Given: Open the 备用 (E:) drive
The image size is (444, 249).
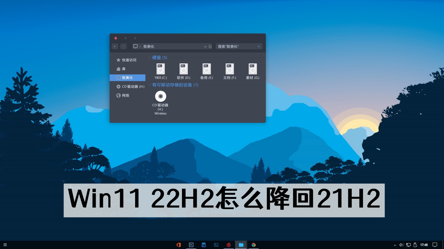Looking at the screenshot, I should 206,69.
